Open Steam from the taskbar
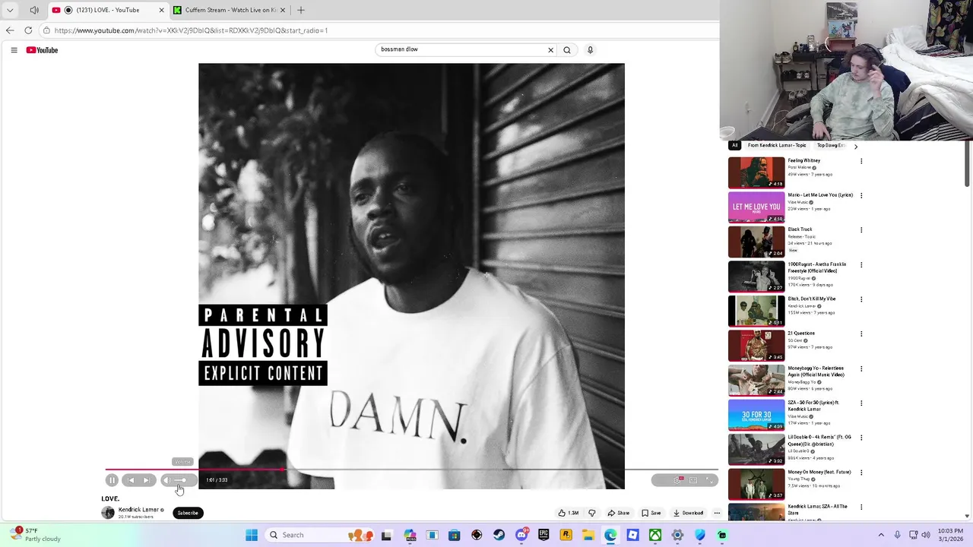This screenshot has width=973, height=547. pos(499,535)
